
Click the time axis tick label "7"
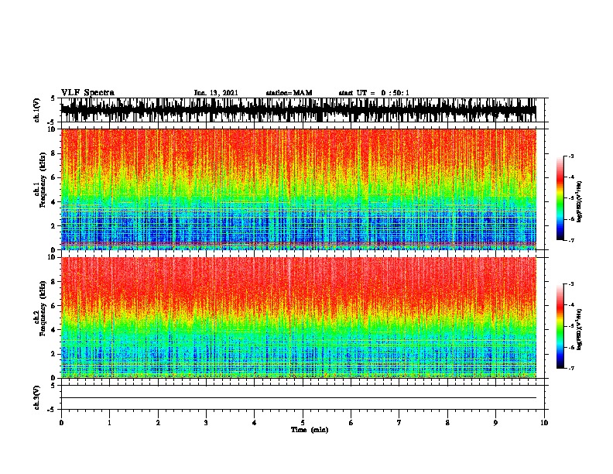(x=399, y=422)
